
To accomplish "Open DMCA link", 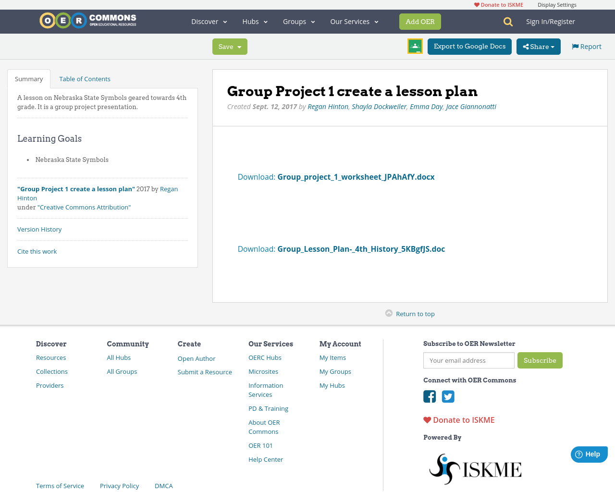I will (164, 486).
